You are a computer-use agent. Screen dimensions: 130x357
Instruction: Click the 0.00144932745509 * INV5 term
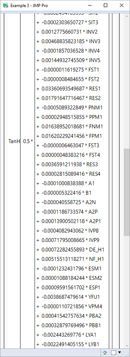pos(71,60)
